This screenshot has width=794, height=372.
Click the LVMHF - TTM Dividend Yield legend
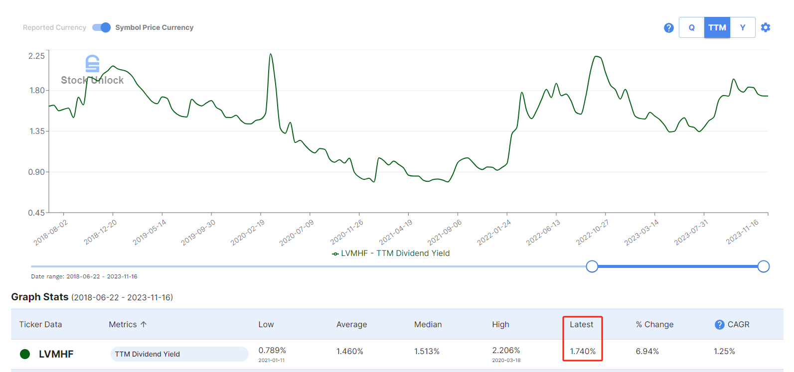(391, 253)
